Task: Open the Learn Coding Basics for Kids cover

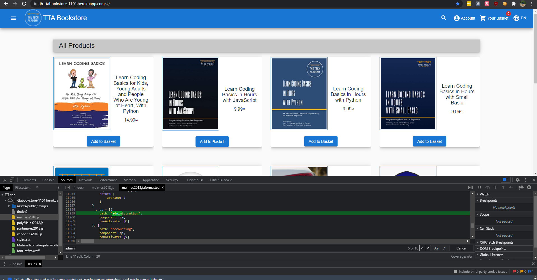Action: tap(82, 94)
